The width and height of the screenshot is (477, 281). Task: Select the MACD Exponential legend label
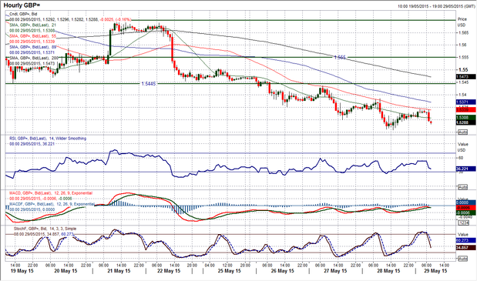[51, 193]
